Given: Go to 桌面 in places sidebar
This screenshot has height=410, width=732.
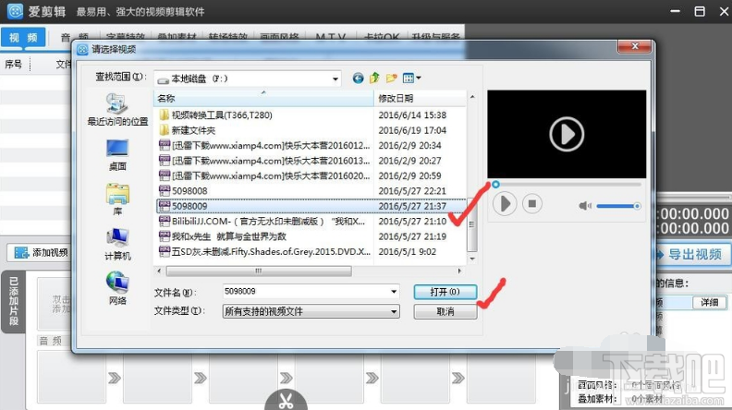Looking at the screenshot, I should point(117,155).
